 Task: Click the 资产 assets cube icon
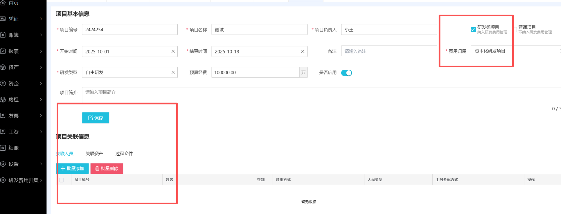(3, 67)
